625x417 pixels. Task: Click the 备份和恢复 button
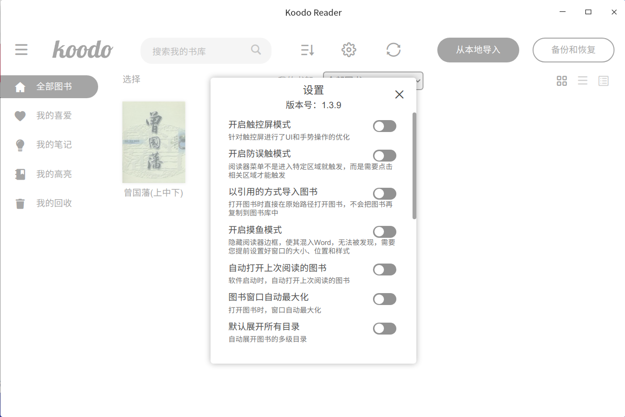[x=573, y=50]
